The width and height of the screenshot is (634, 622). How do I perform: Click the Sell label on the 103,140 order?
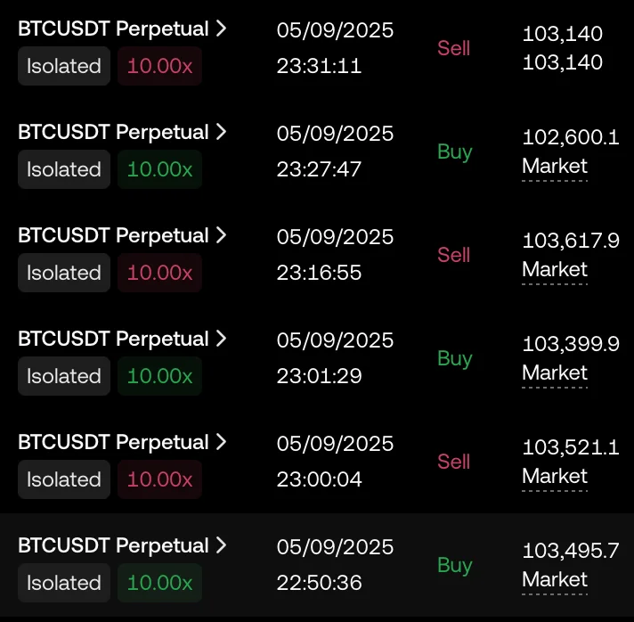[x=453, y=48]
